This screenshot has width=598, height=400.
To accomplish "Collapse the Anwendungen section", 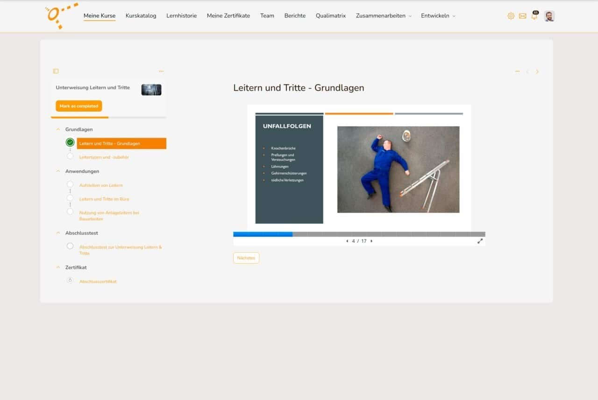I will pos(58,171).
